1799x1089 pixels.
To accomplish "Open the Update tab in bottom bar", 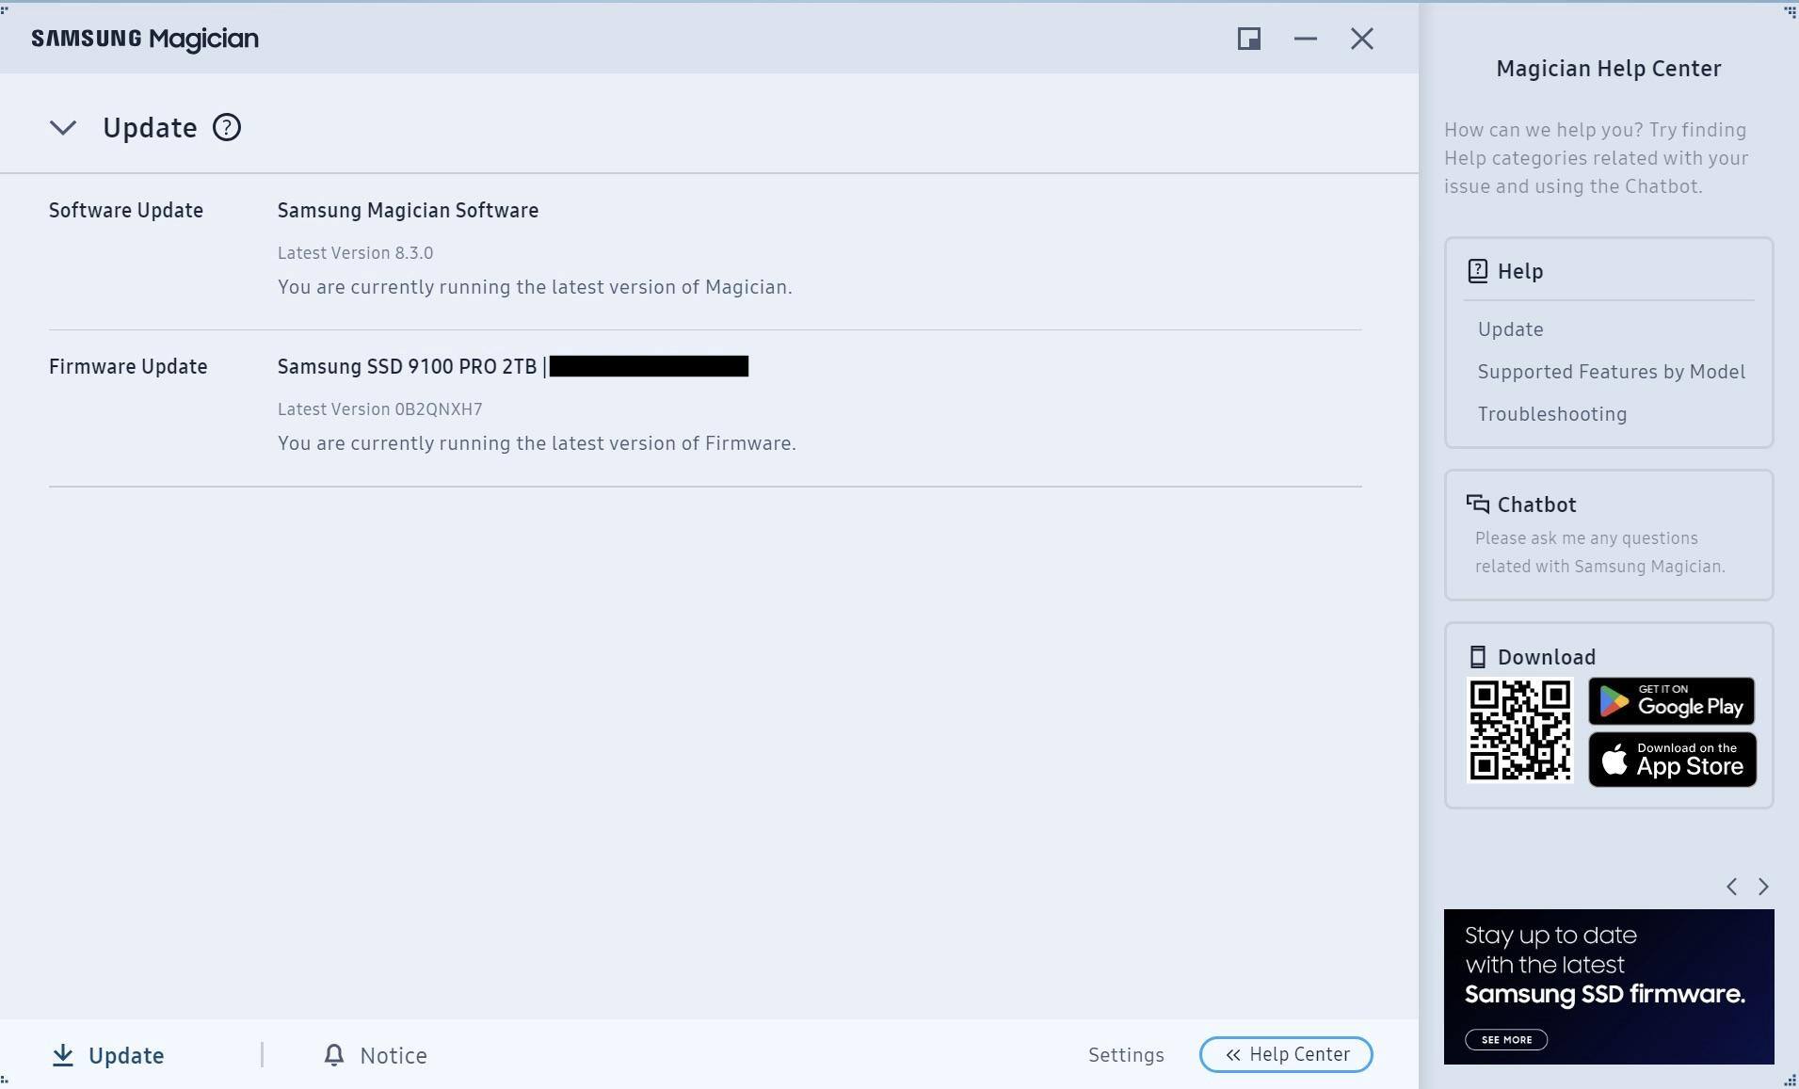I will [126, 1055].
